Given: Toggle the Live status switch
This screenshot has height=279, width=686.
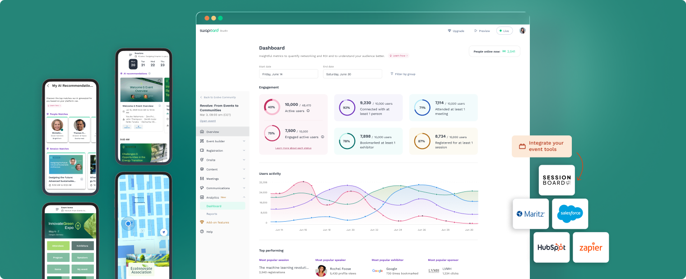Looking at the screenshot, I should pos(505,31).
